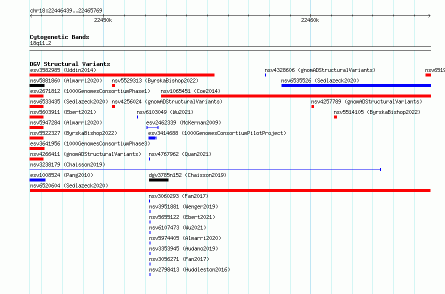
Task: Open nsv5529313 (ByrskaBishop2022) variant
Action: pyautogui.click(x=155, y=80)
